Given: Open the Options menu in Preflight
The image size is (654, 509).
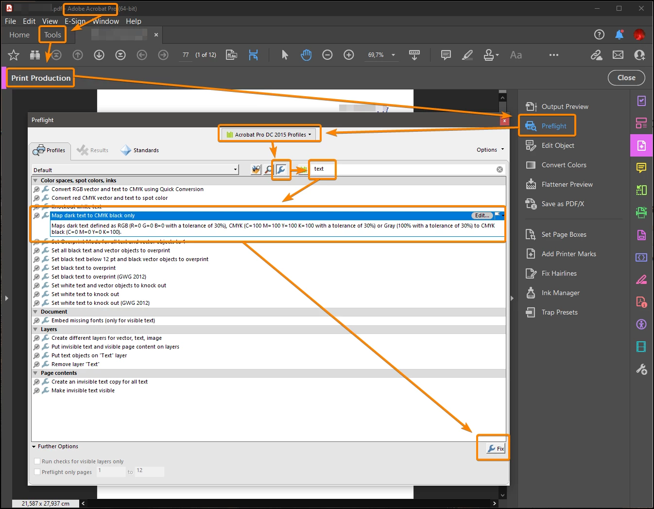Looking at the screenshot, I should point(490,150).
